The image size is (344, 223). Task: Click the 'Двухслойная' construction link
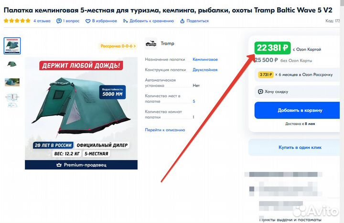pos(205,70)
